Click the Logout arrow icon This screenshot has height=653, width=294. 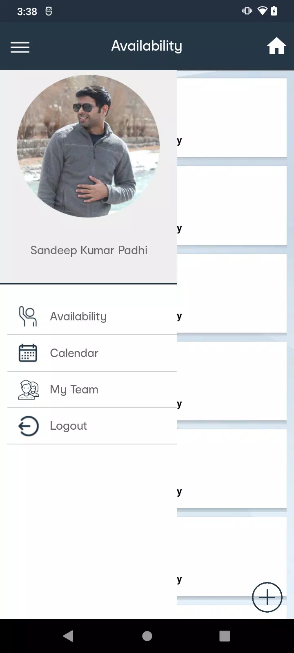28,426
